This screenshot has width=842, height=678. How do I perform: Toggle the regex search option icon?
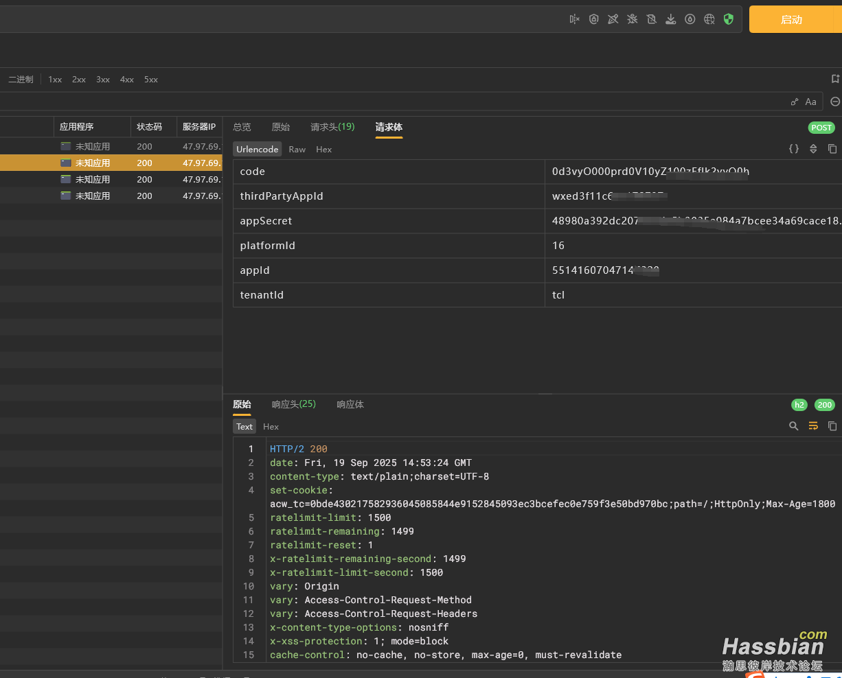795,102
